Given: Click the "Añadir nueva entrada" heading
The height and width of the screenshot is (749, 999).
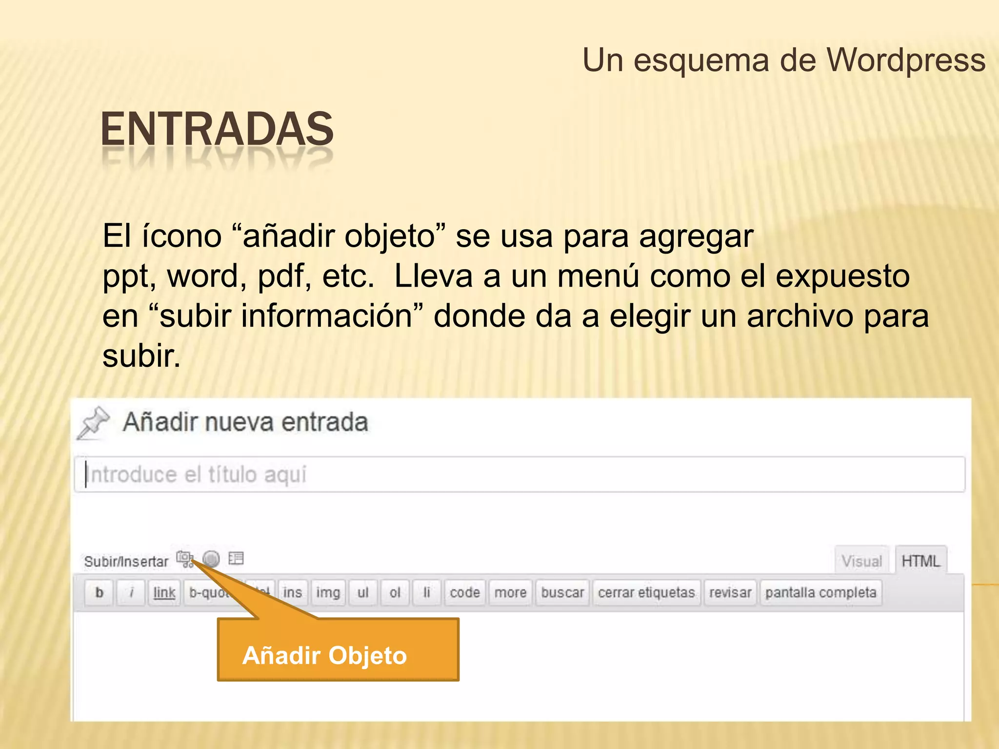Looking at the screenshot, I should (x=245, y=422).
